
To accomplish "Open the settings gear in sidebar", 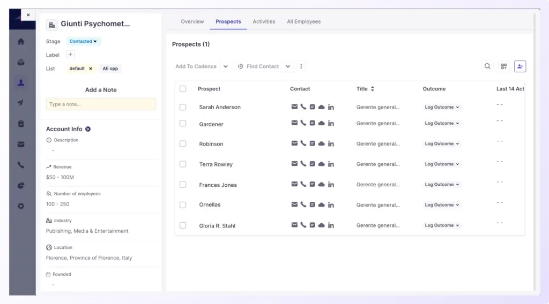I will tap(21, 206).
